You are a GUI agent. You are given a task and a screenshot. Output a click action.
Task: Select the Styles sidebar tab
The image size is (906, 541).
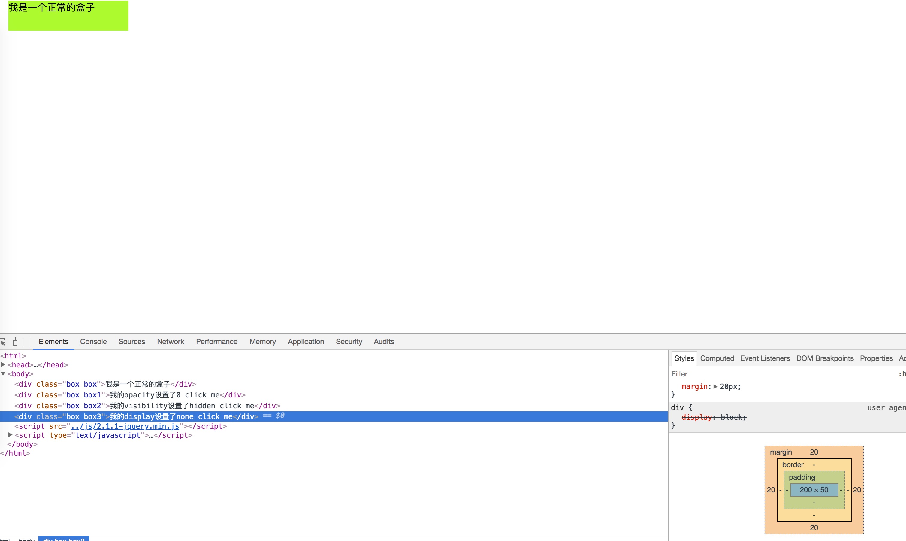[x=684, y=358]
